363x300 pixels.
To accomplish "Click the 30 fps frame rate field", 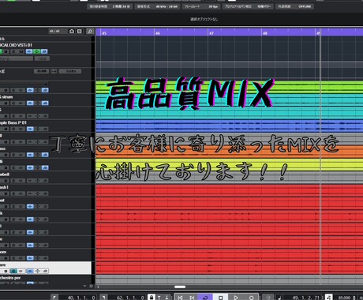I will [x=201, y=6].
